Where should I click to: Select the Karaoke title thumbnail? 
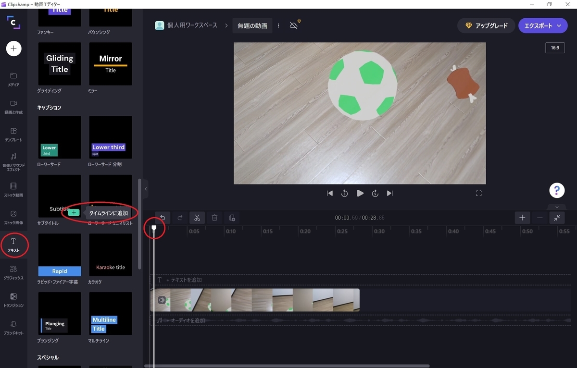(x=111, y=255)
